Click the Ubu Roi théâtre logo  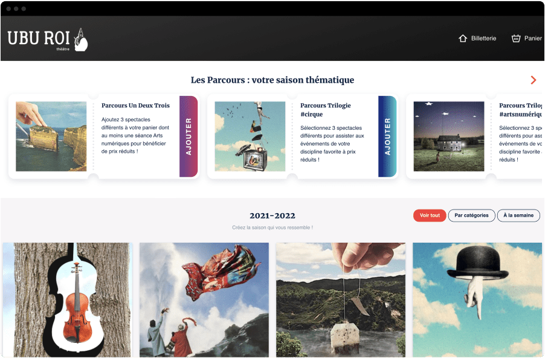(47, 40)
